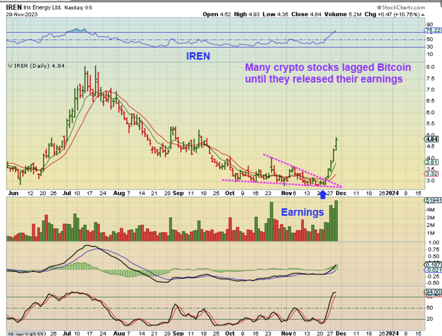Click the 8.0 price axis label
442x336 pixels.
point(431,67)
